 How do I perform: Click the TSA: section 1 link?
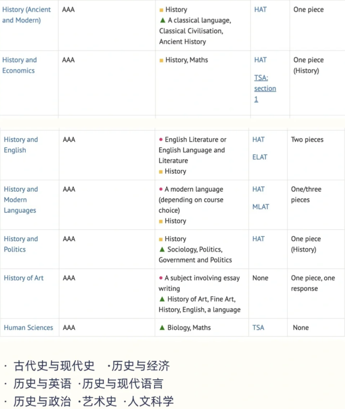[x=265, y=88]
